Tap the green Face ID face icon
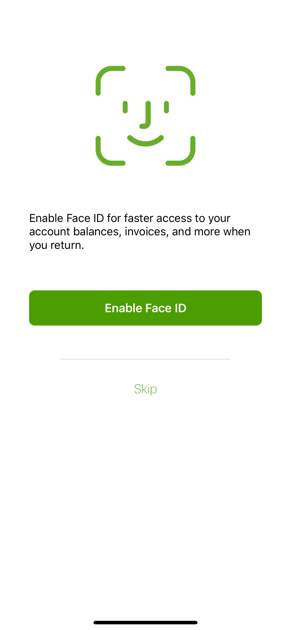This screenshot has width=291, height=630. click(x=145, y=116)
